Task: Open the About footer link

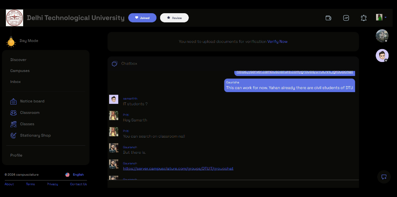Action: coord(9,184)
